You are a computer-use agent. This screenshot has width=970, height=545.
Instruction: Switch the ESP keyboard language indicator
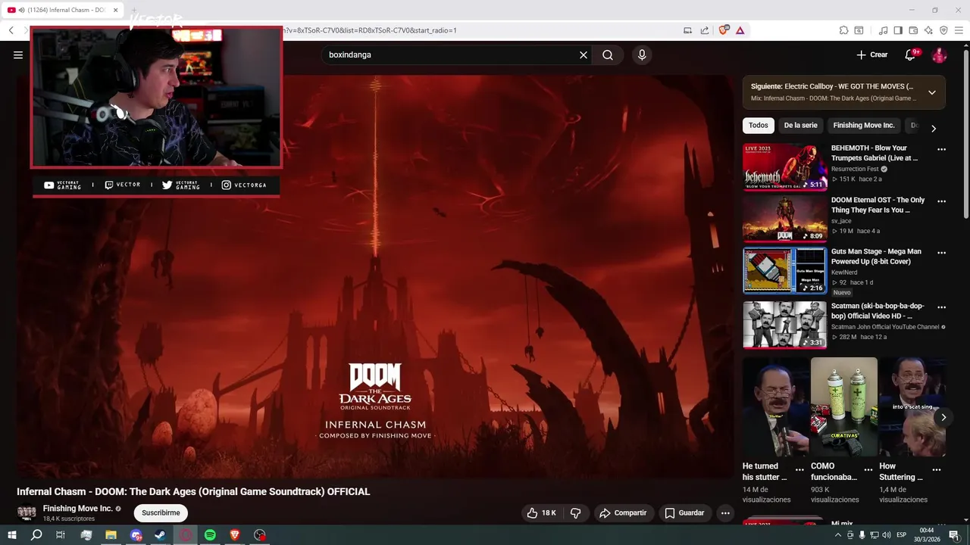pos(902,535)
